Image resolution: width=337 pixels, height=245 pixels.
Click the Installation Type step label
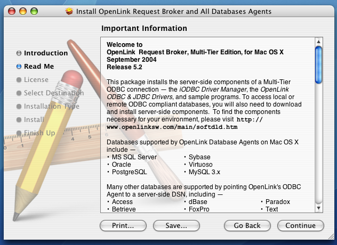point(52,107)
